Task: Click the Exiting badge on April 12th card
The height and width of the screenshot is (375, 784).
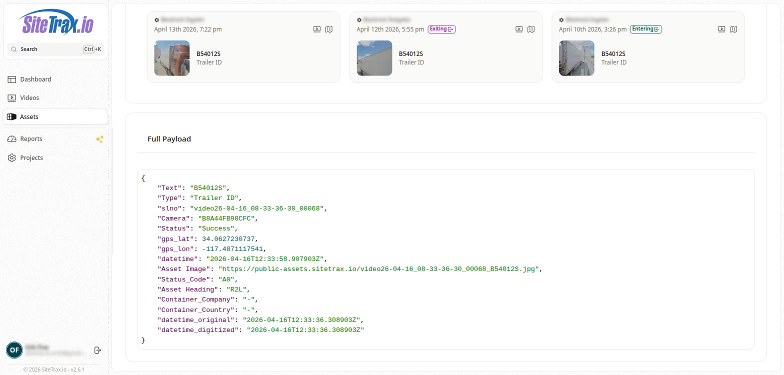Action: coord(441,29)
